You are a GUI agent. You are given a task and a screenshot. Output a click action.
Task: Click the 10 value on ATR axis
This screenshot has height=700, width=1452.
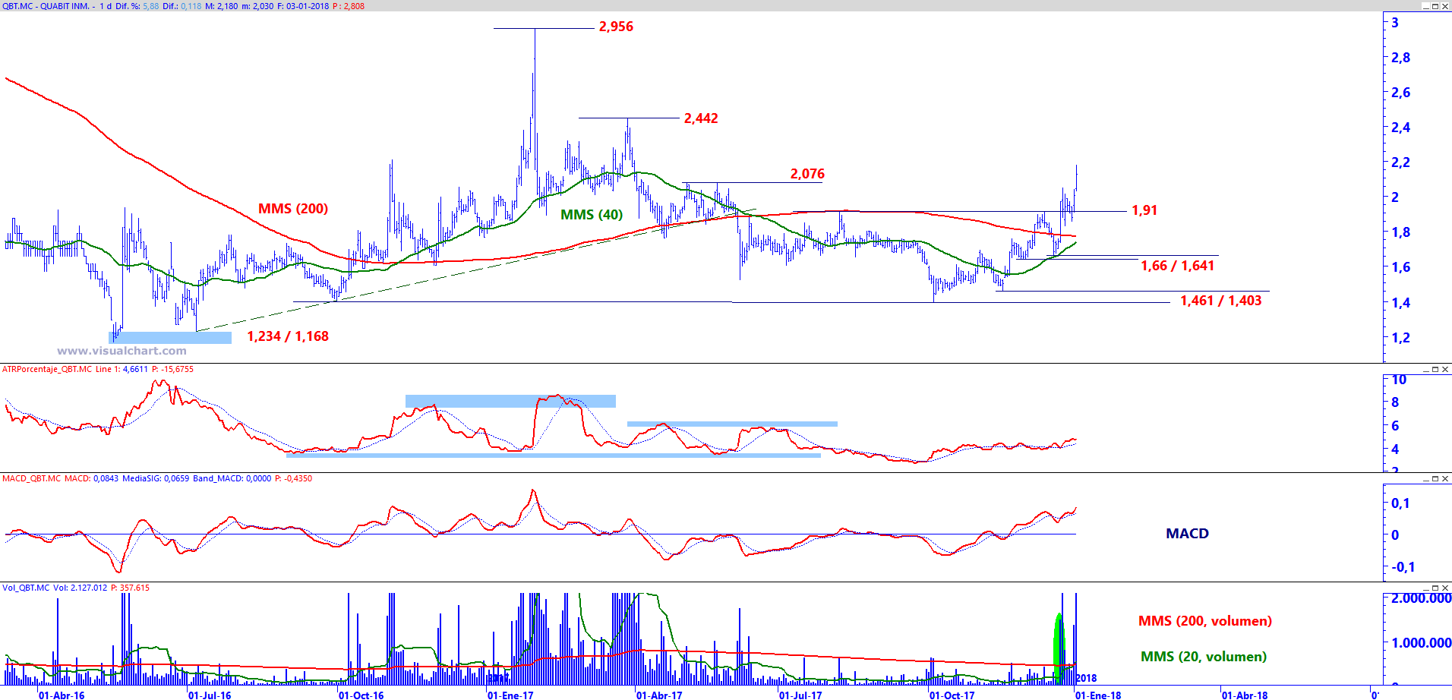(1399, 380)
